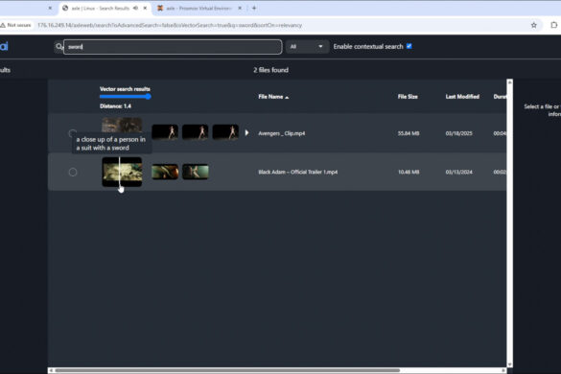561x374 pixels.
Task: Disable the Enable contextual search checkbox
Action: [409, 46]
